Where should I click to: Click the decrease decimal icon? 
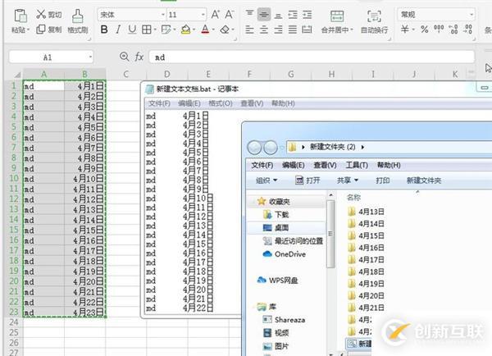tap(467, 30)
